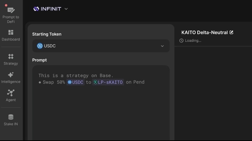Expand the INFINIT header dropdown chevron

coord(66,9)
